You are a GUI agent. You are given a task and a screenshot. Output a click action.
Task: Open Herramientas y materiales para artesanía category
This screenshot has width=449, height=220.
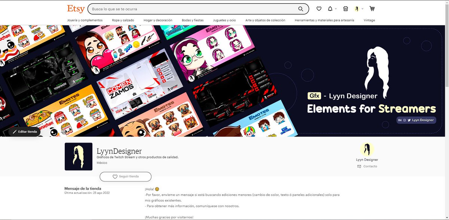(324, 20)
